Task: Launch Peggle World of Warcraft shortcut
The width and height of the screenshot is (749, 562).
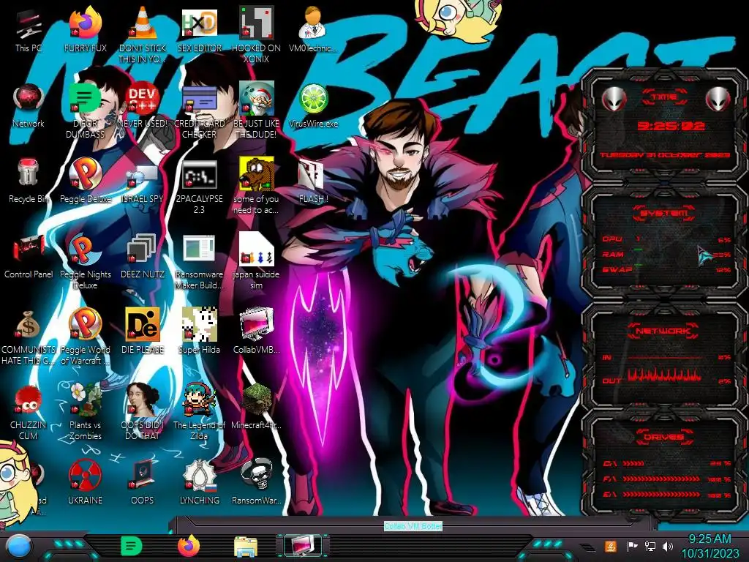Action: point(85,325)
